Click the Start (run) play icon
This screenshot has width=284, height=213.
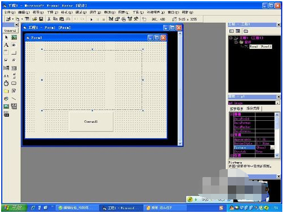pyautogui.click(x=91, y=19)
